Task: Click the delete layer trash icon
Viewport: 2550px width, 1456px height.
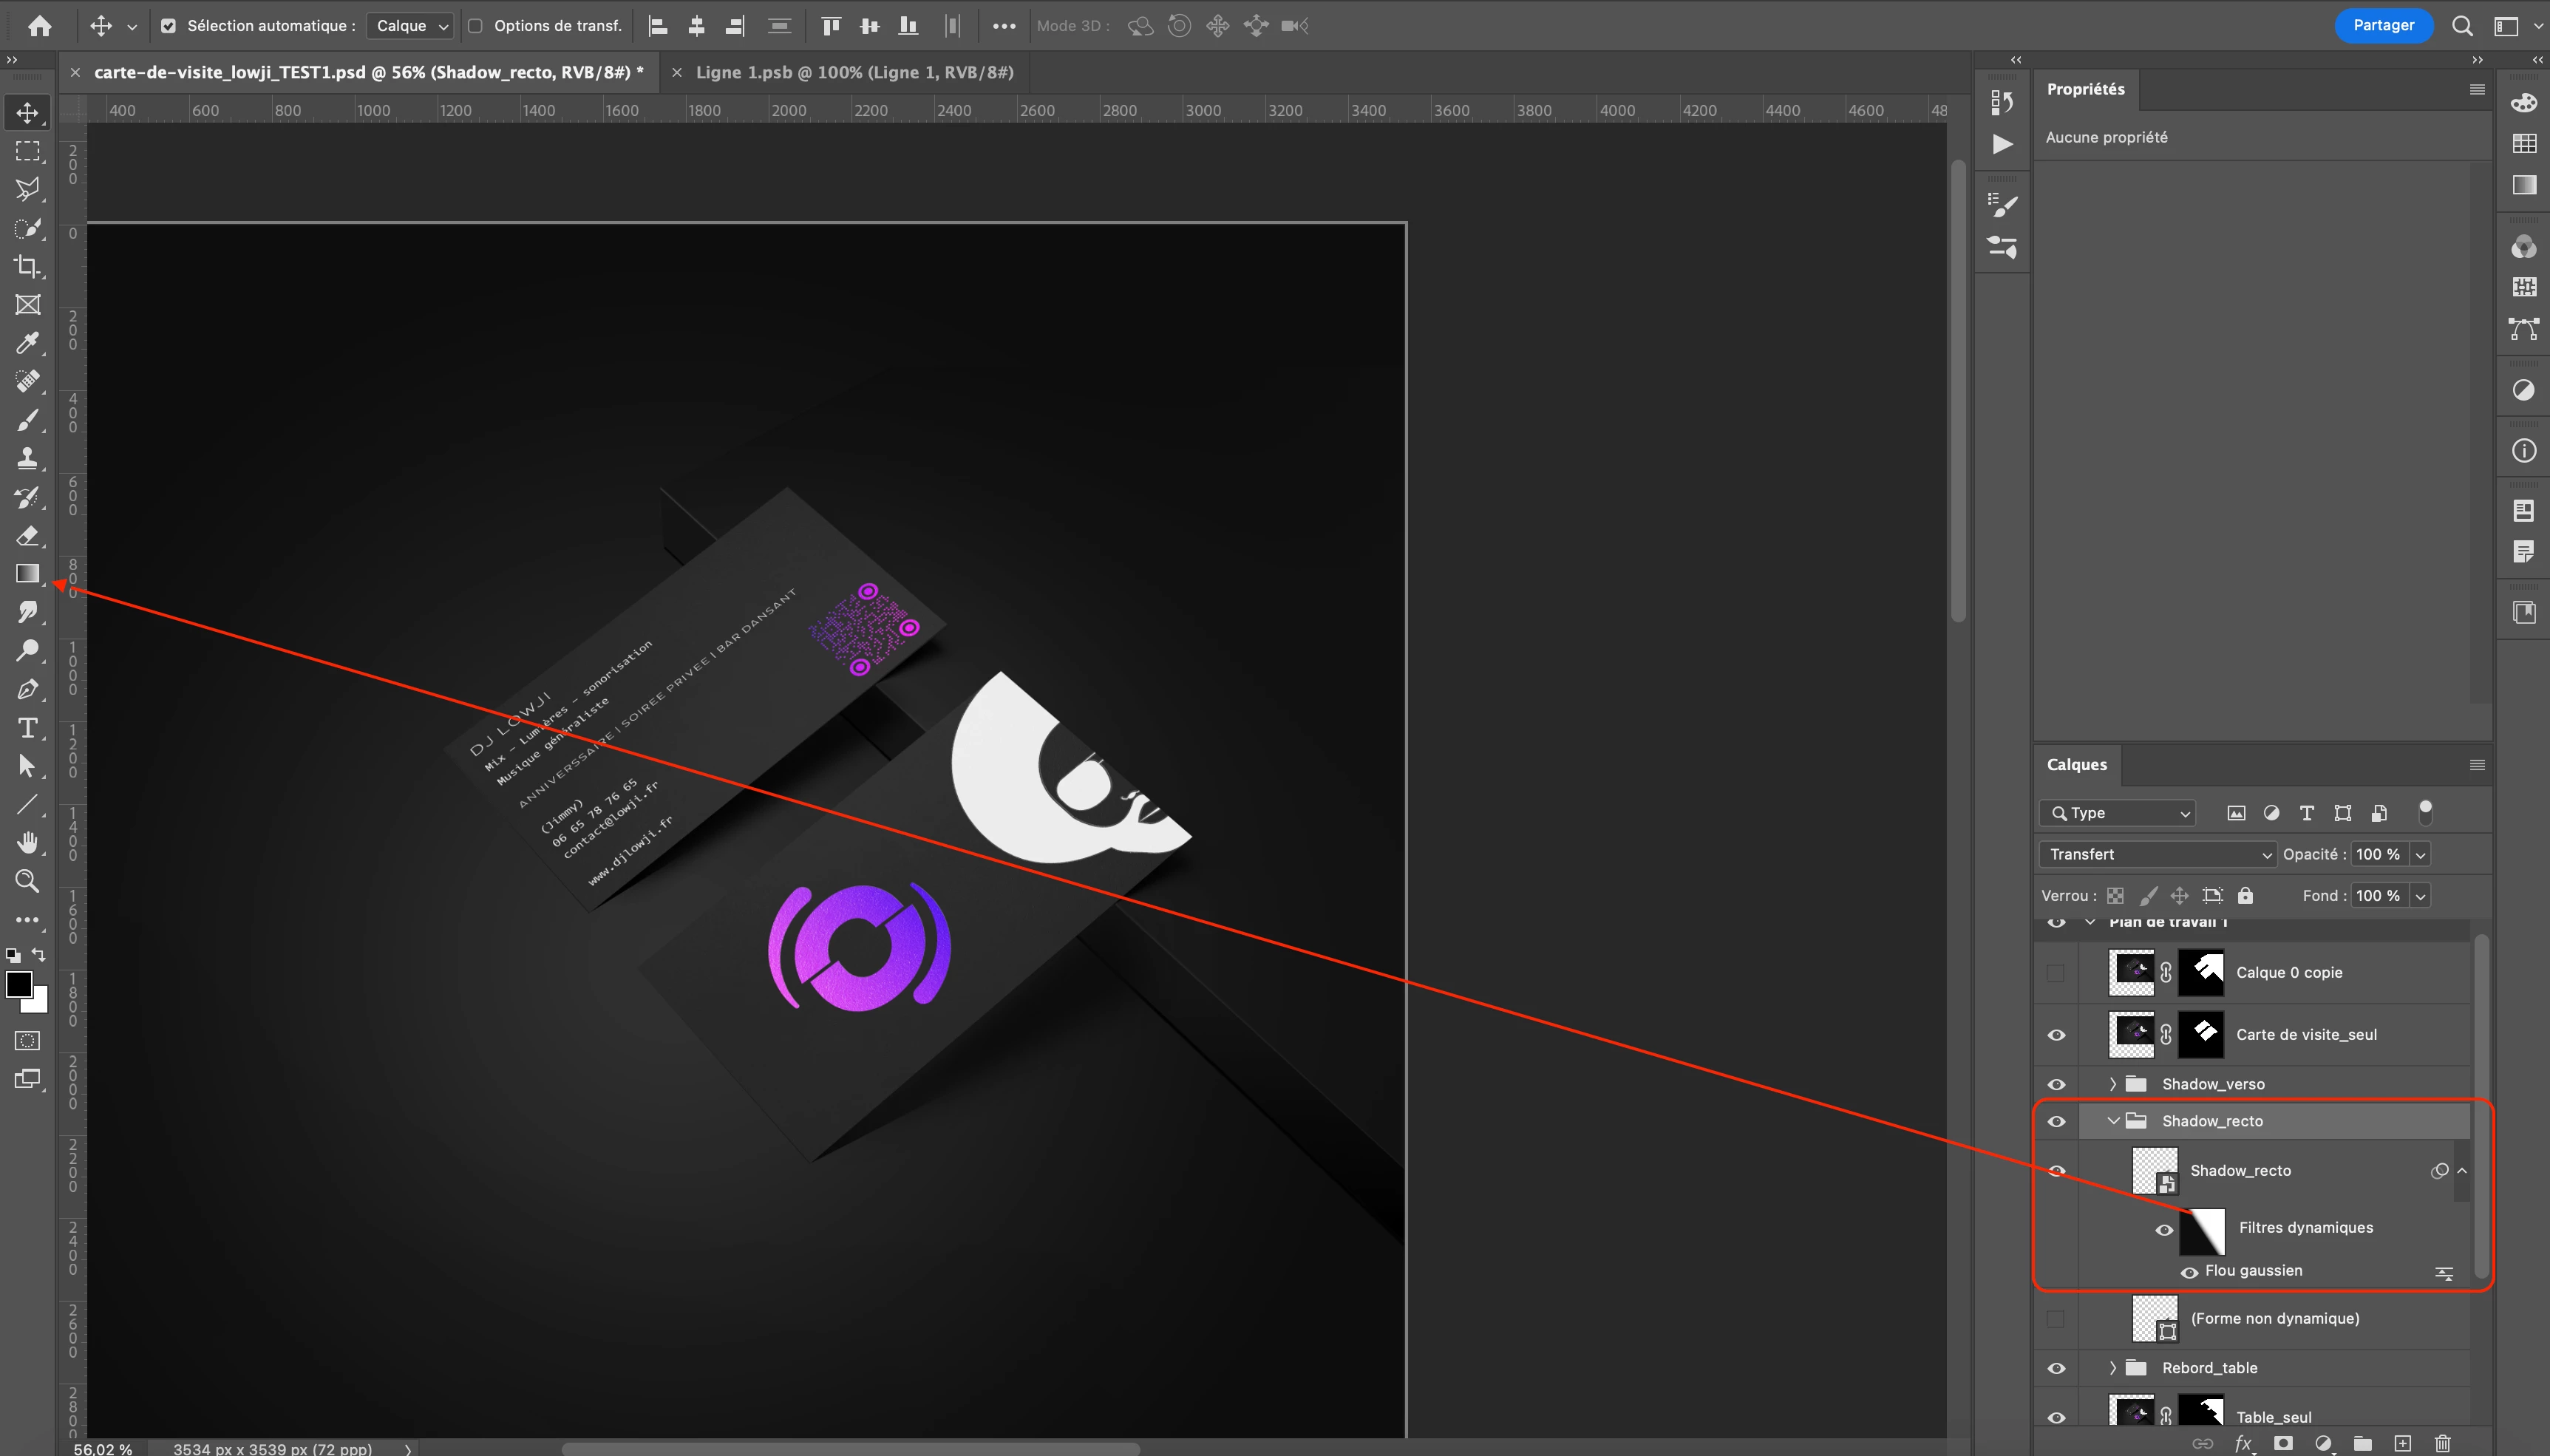Action: point(2443,1443)
